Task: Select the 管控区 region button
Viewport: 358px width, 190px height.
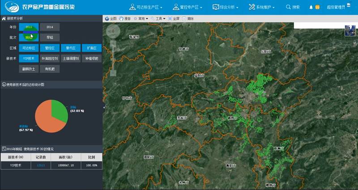Action: pos(50,48)
